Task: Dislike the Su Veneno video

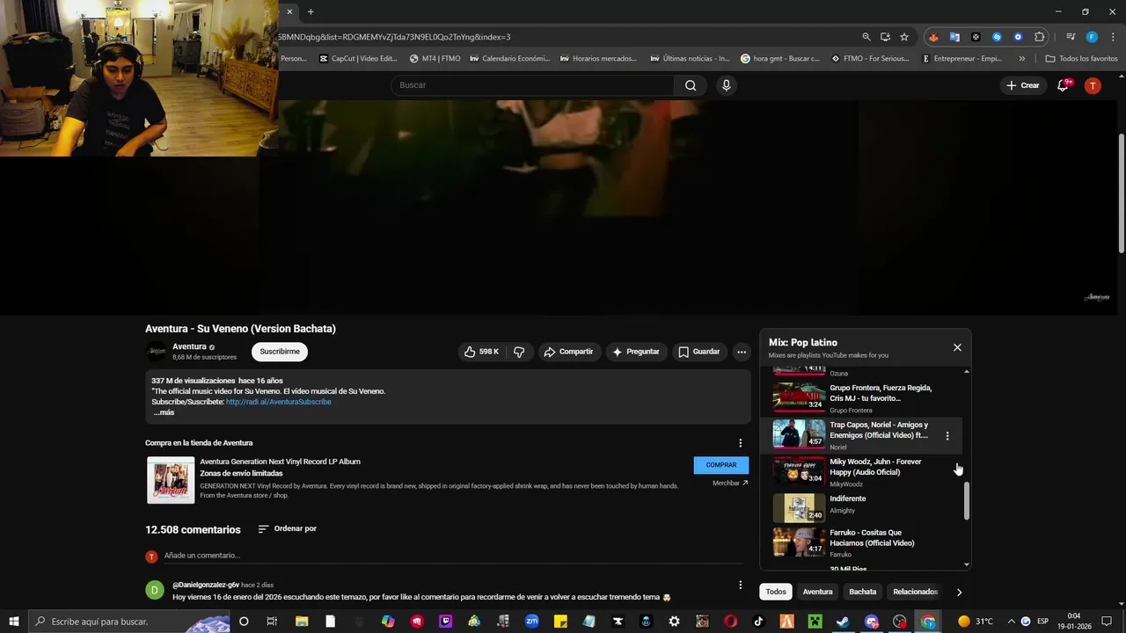Action: pyautogui.click(x=519, y=352)
